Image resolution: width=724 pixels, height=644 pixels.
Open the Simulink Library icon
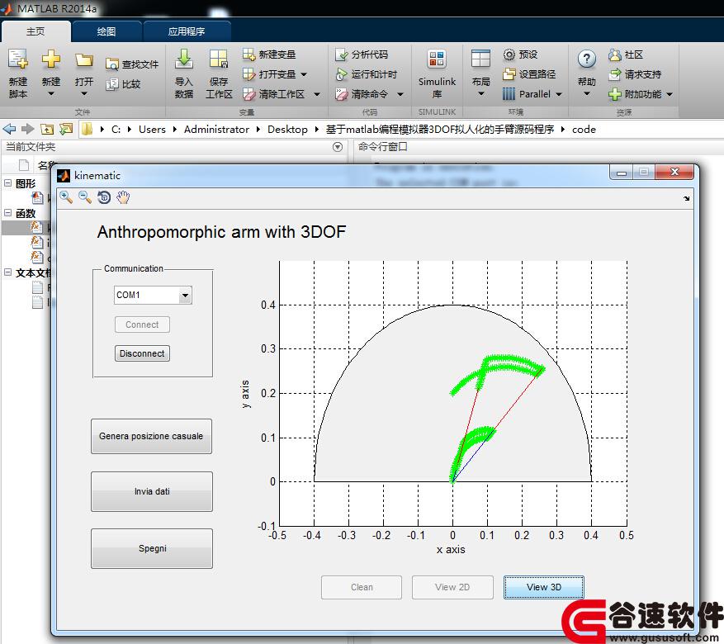[x=437, y=59]
